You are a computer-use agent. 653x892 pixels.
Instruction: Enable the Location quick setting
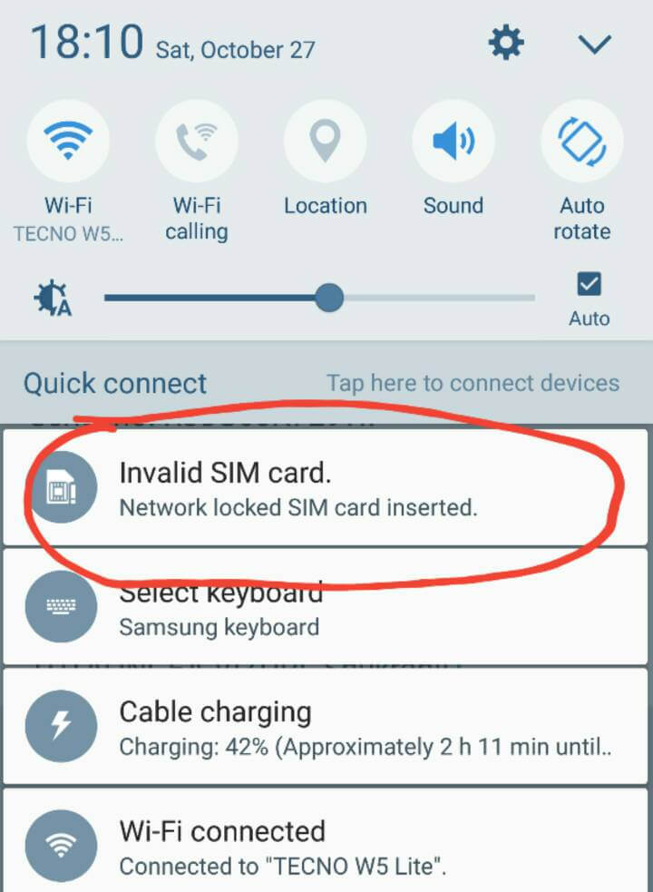[x=325, y=141]
